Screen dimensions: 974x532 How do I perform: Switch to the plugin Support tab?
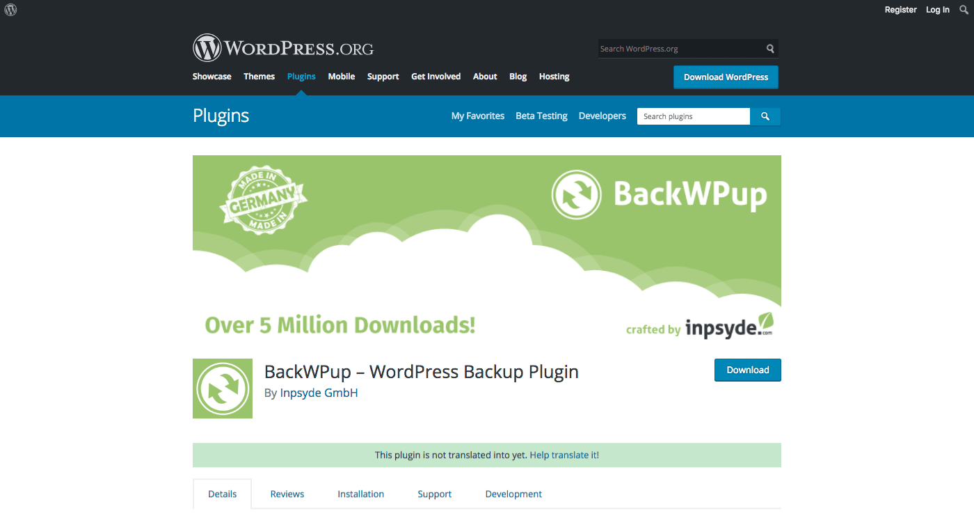pyautogui.click(x=435, y=494)
